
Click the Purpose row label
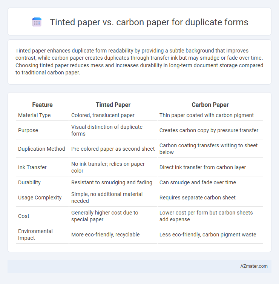click(x=28, y=130)
